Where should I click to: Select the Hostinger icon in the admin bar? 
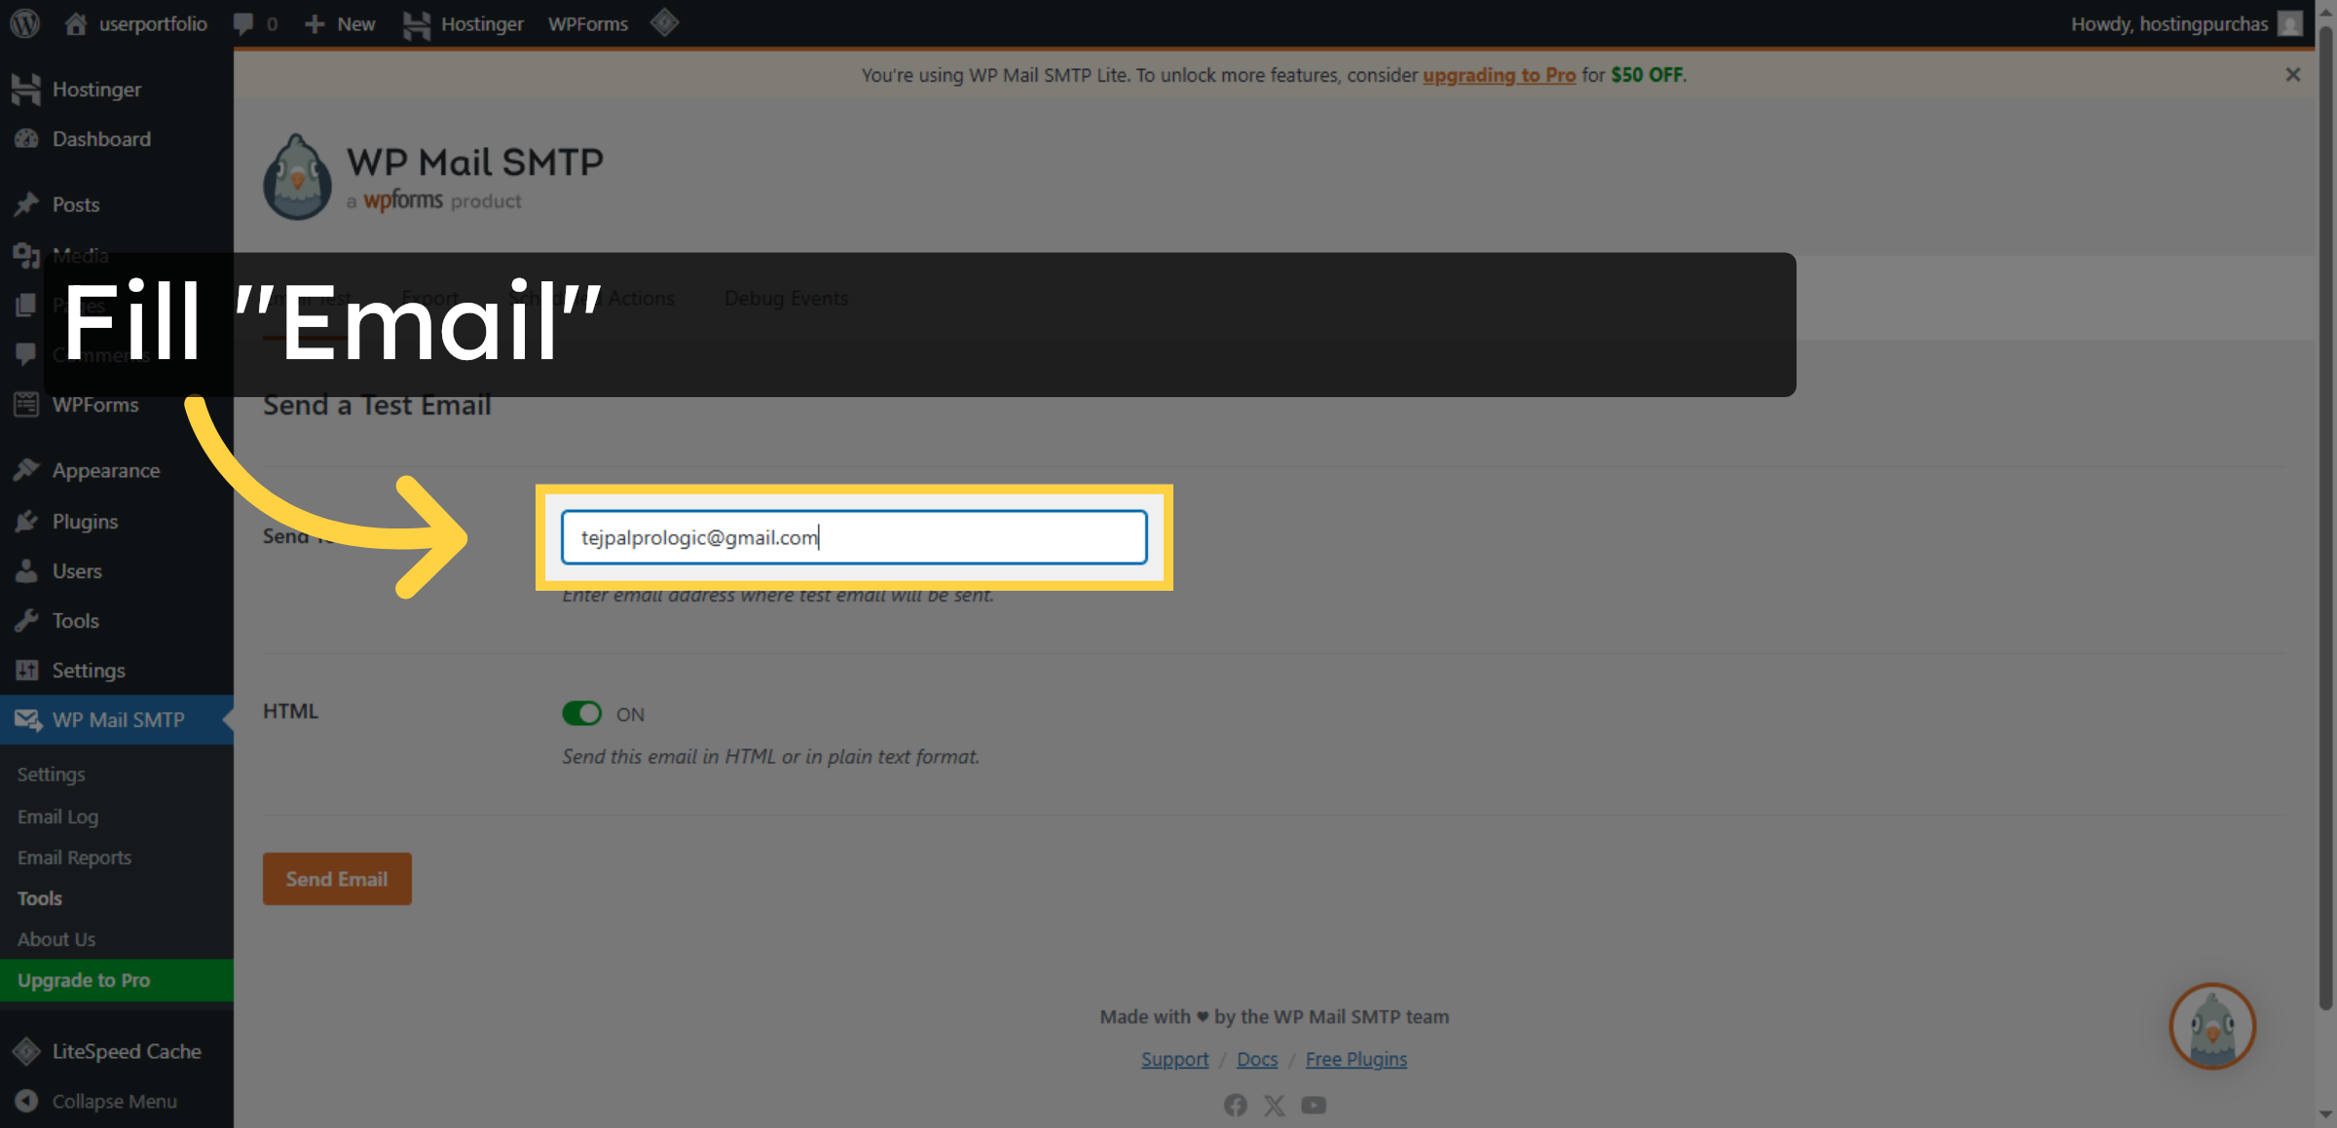[417, 23]
